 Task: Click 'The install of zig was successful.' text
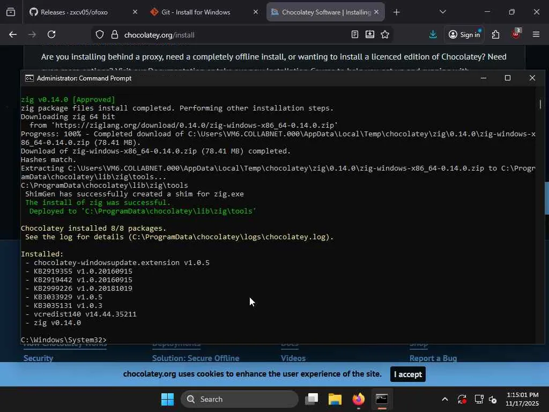[x=98, y=202]
